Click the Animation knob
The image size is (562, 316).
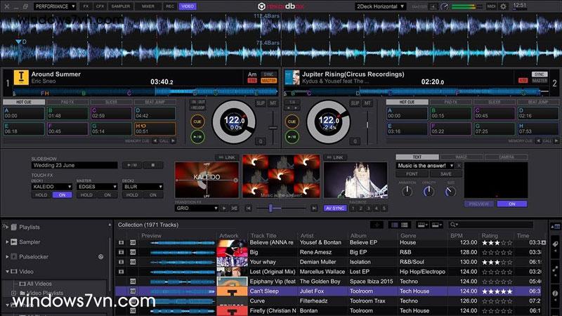[407, 191]
